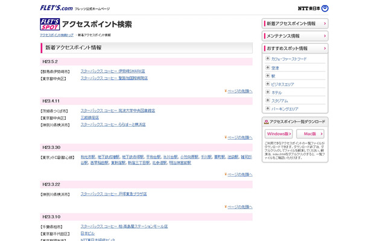
Task: Expand the 空港 category plus icon
Action: click(267, 67)
